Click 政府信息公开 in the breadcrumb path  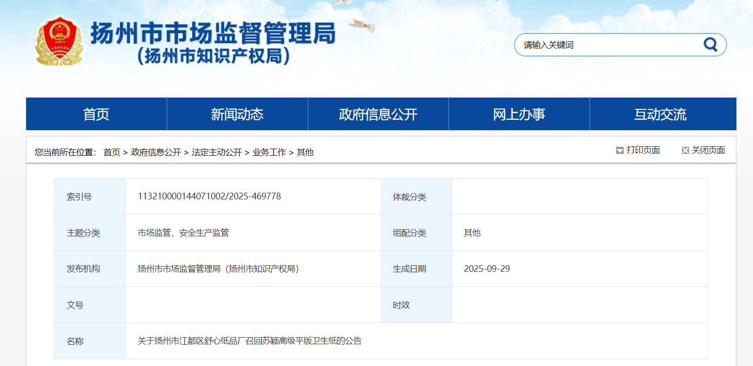(156, 152)
